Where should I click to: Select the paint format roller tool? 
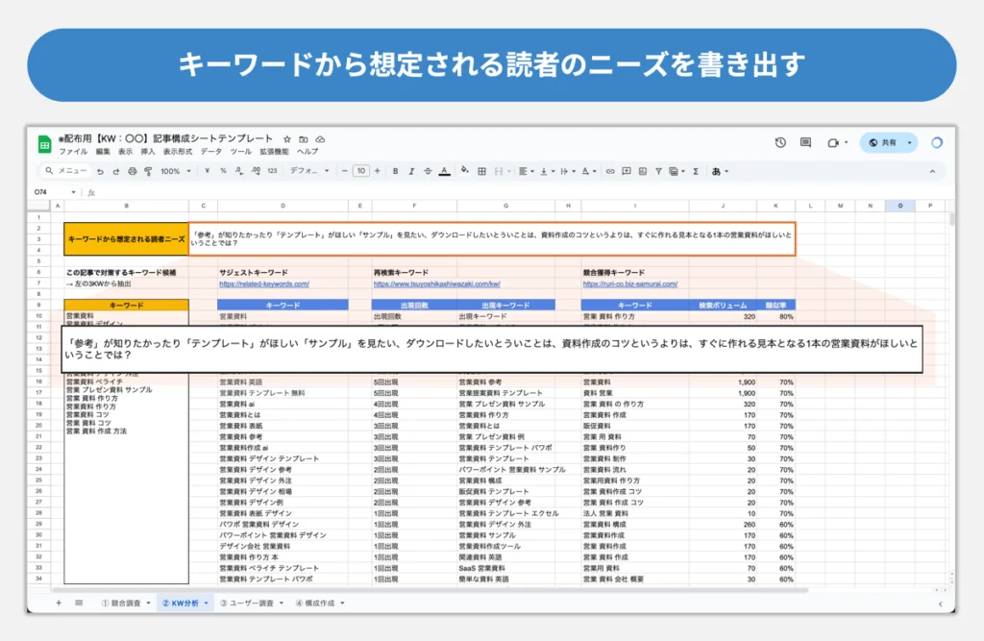(148, 171)
